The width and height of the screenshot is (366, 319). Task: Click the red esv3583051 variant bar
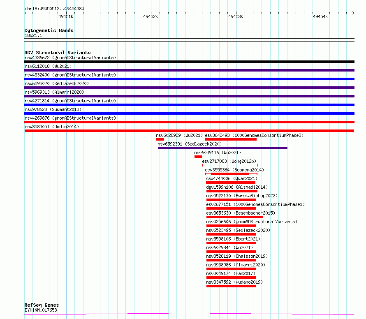coord(189,131)
